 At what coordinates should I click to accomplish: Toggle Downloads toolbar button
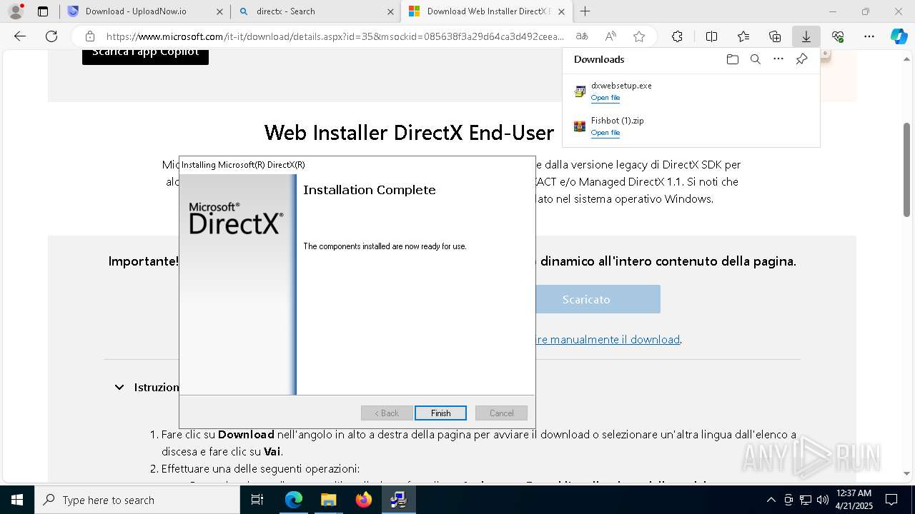[x=806, y=36]
